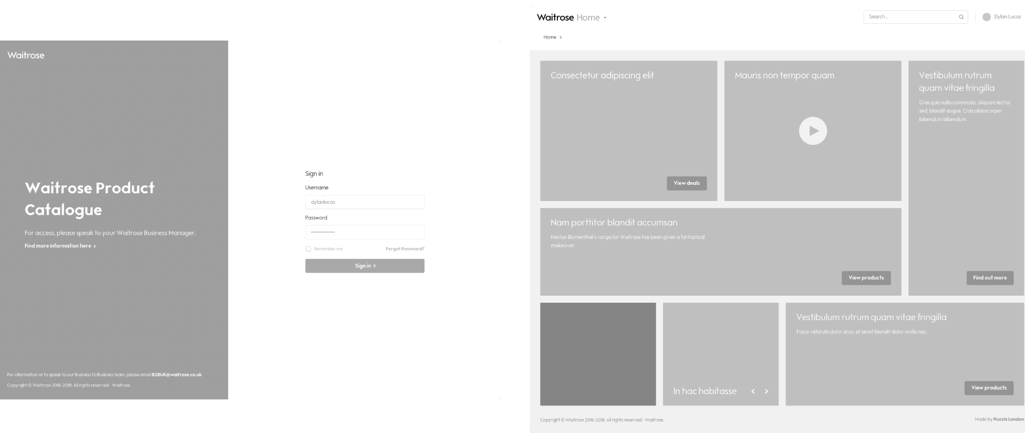The height and width of the screenshot is (433, 1025).
Task: Click the Nam porttitor blandit accumsan heading
Action: click(x=614, y=223)
